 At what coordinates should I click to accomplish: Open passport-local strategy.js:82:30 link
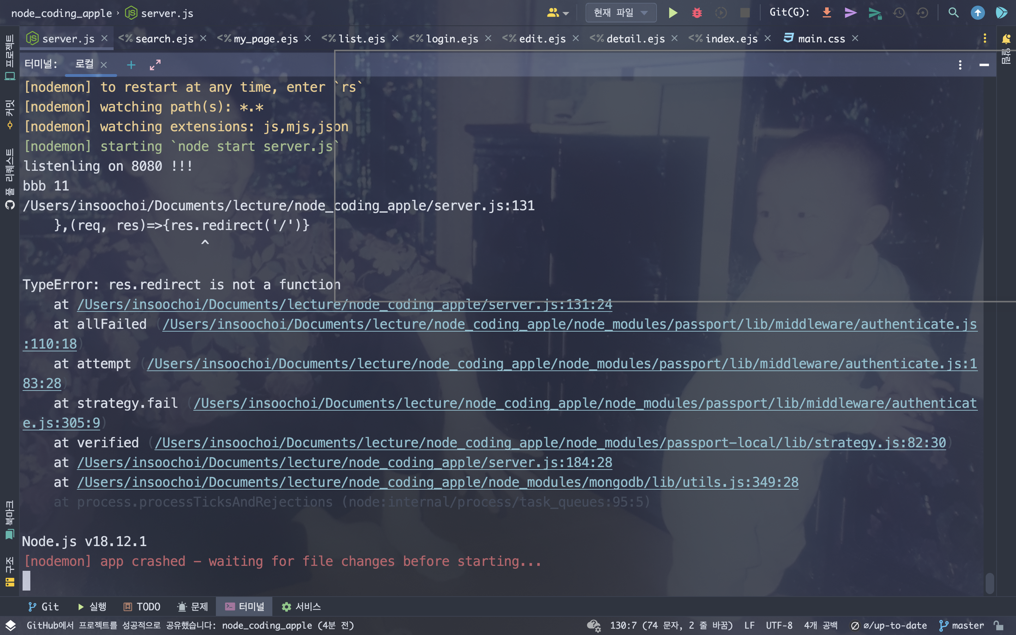[550, 443]
